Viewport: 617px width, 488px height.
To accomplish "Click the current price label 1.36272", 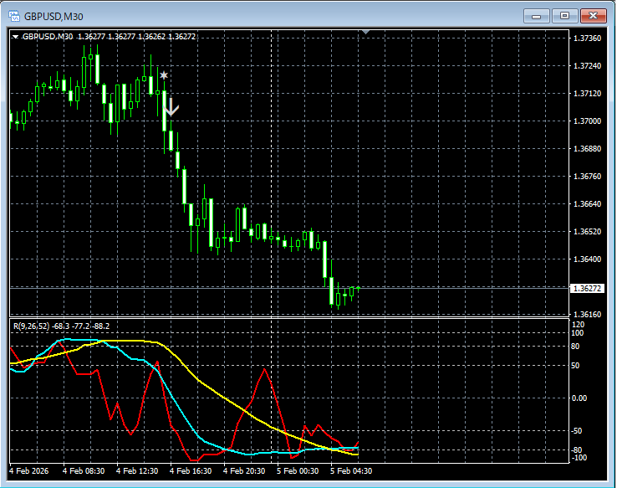I will [586, 288].
